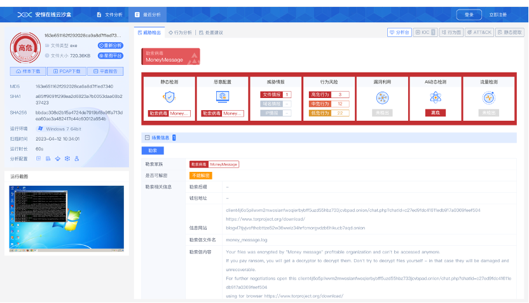Viewport: 529px width, 303px height.
Task: Switch to the 行为分析 tab
Action: click(x=181, y=32)
